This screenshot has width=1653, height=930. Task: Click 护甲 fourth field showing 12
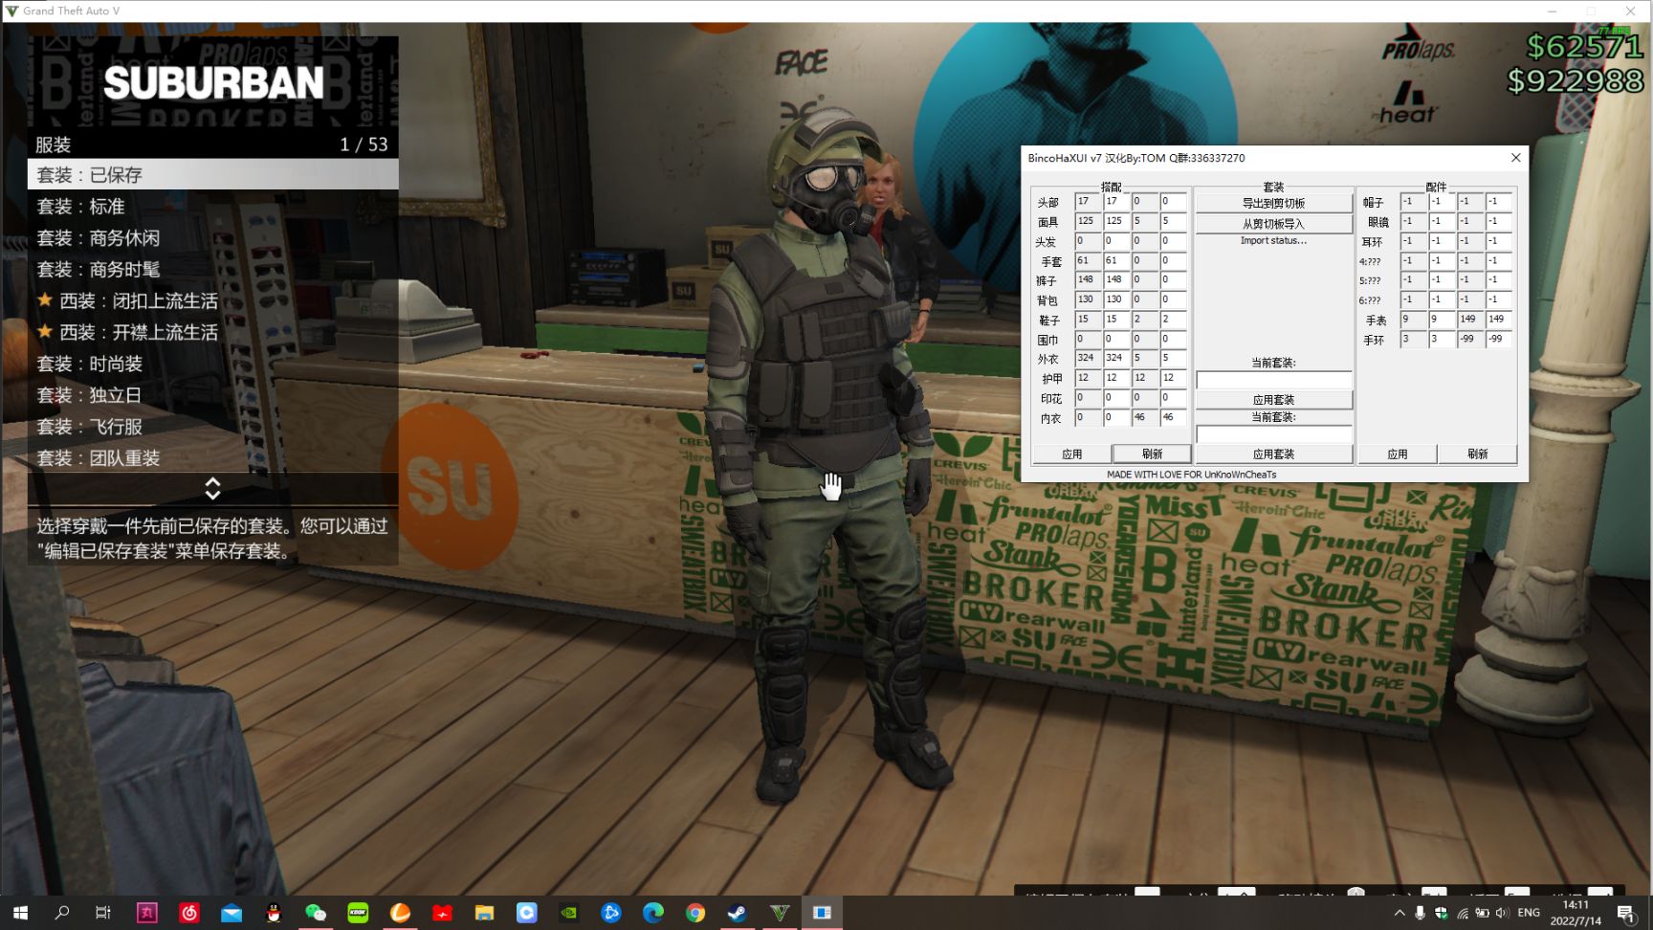1173,378
